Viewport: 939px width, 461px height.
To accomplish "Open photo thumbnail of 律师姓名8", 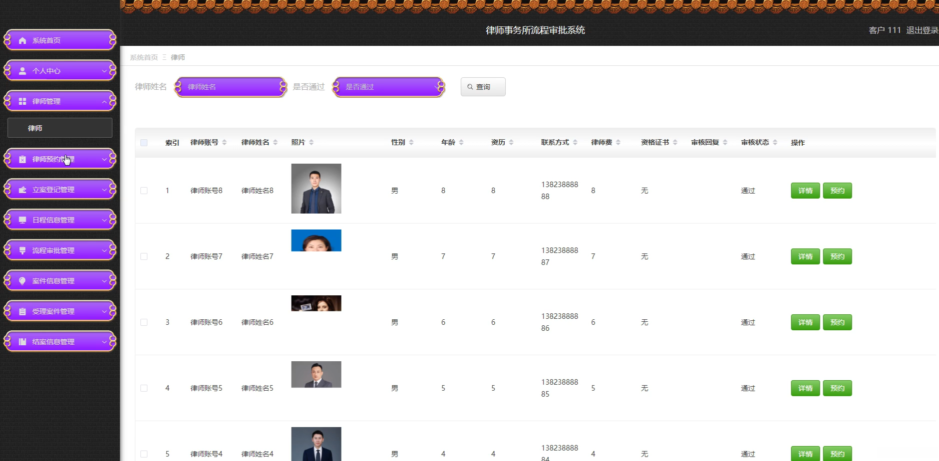I will [316, 189].
